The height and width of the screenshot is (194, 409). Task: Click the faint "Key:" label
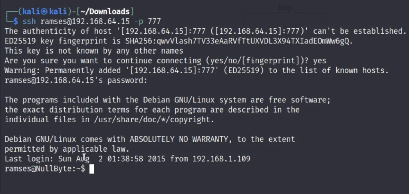pos(286,8)
